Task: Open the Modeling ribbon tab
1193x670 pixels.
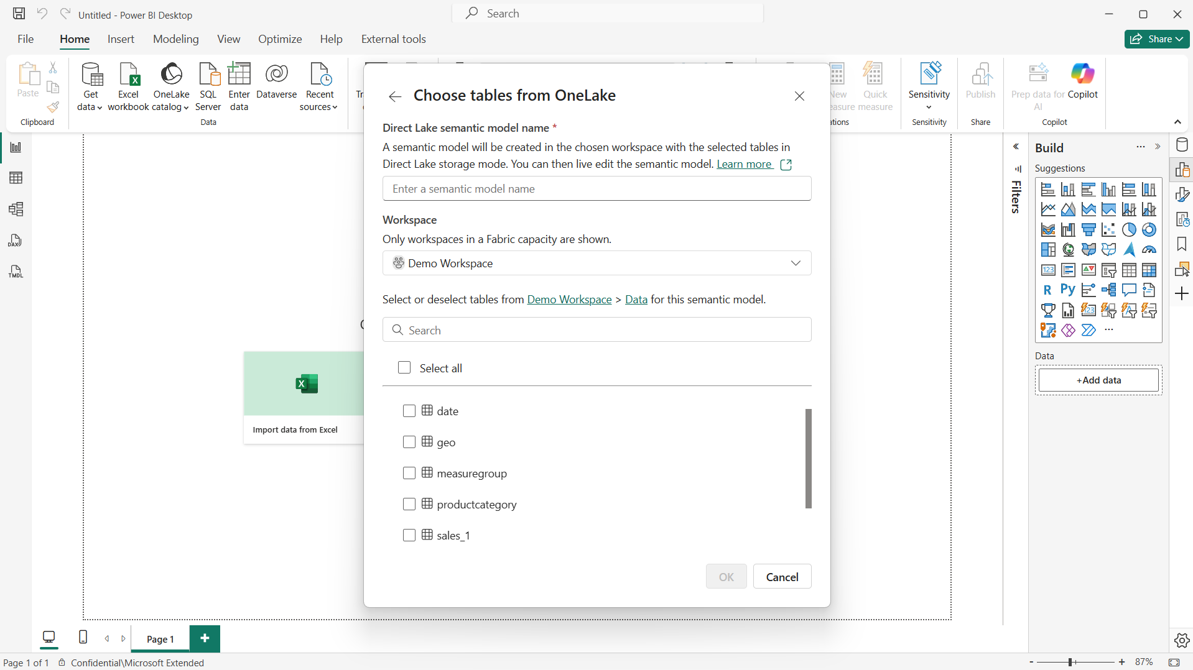Action: click(x=175, y=39)
